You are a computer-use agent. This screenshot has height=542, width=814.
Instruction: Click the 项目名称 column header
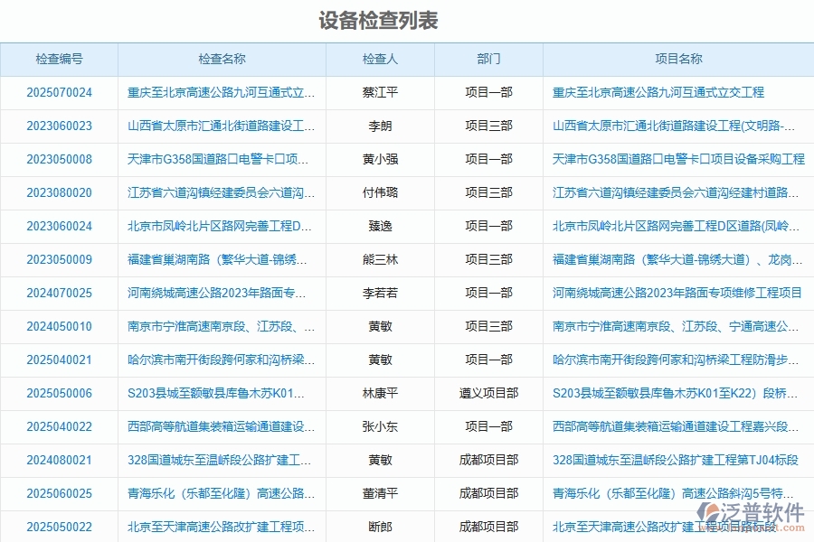[x=677, y=59]
